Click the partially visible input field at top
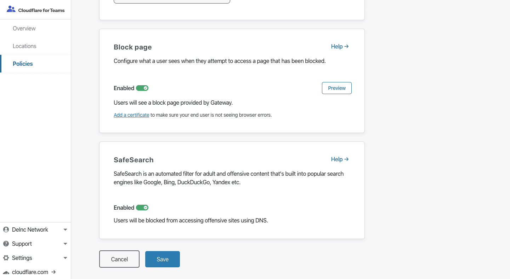Image resolution: width=510 pixels, height=279 pixels. [172, 1]
